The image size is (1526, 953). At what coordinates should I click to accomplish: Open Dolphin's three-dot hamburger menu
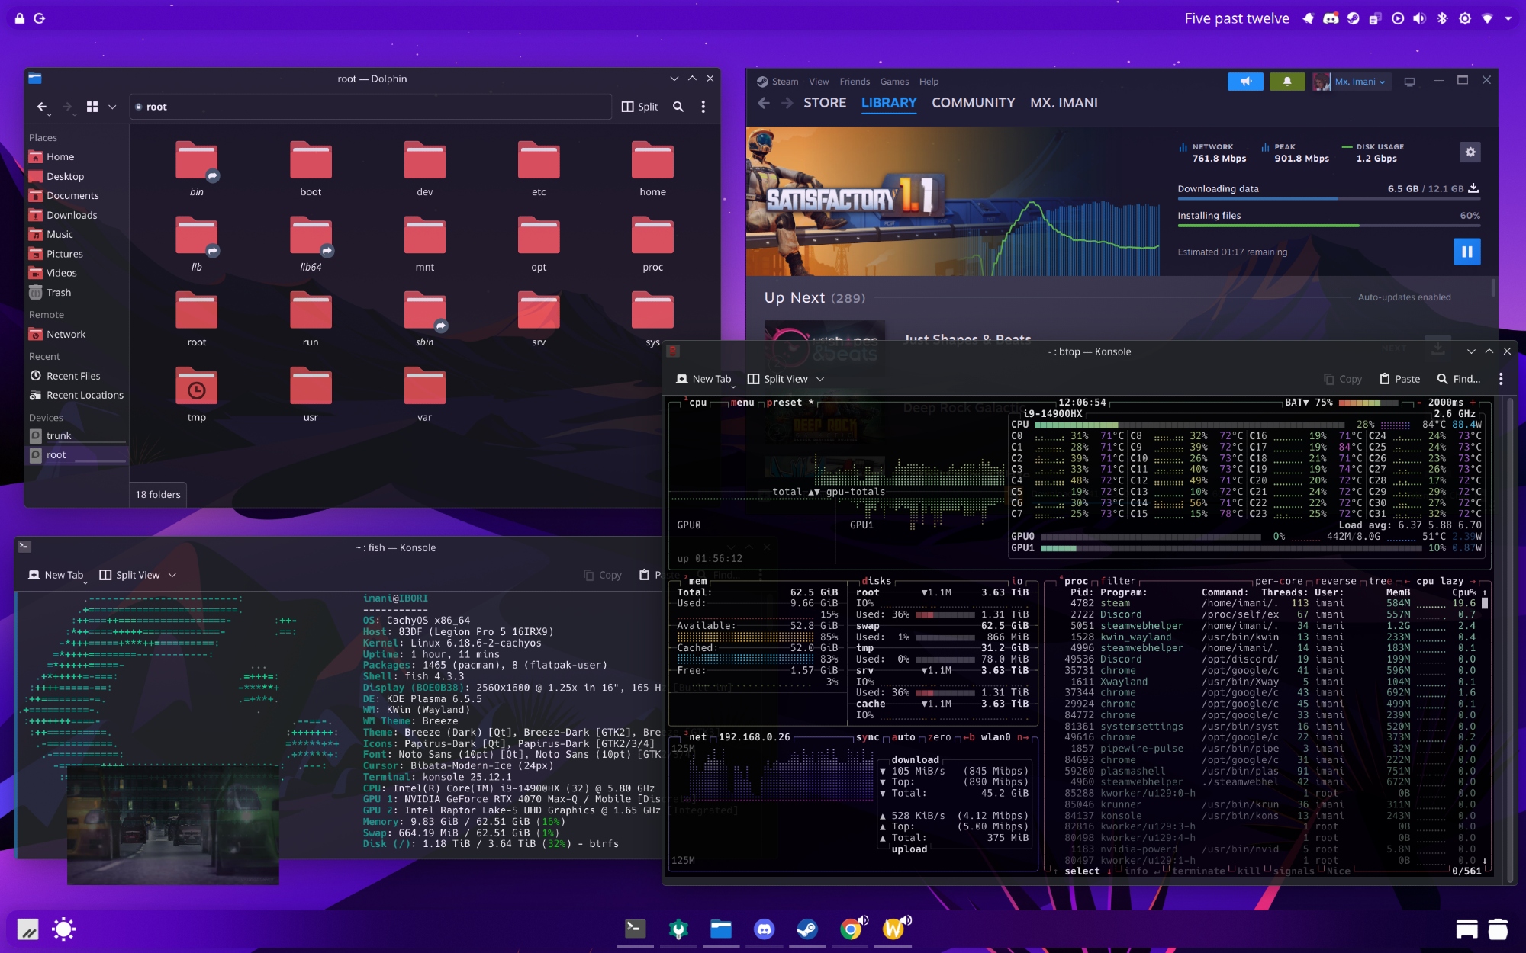point(703,107)
